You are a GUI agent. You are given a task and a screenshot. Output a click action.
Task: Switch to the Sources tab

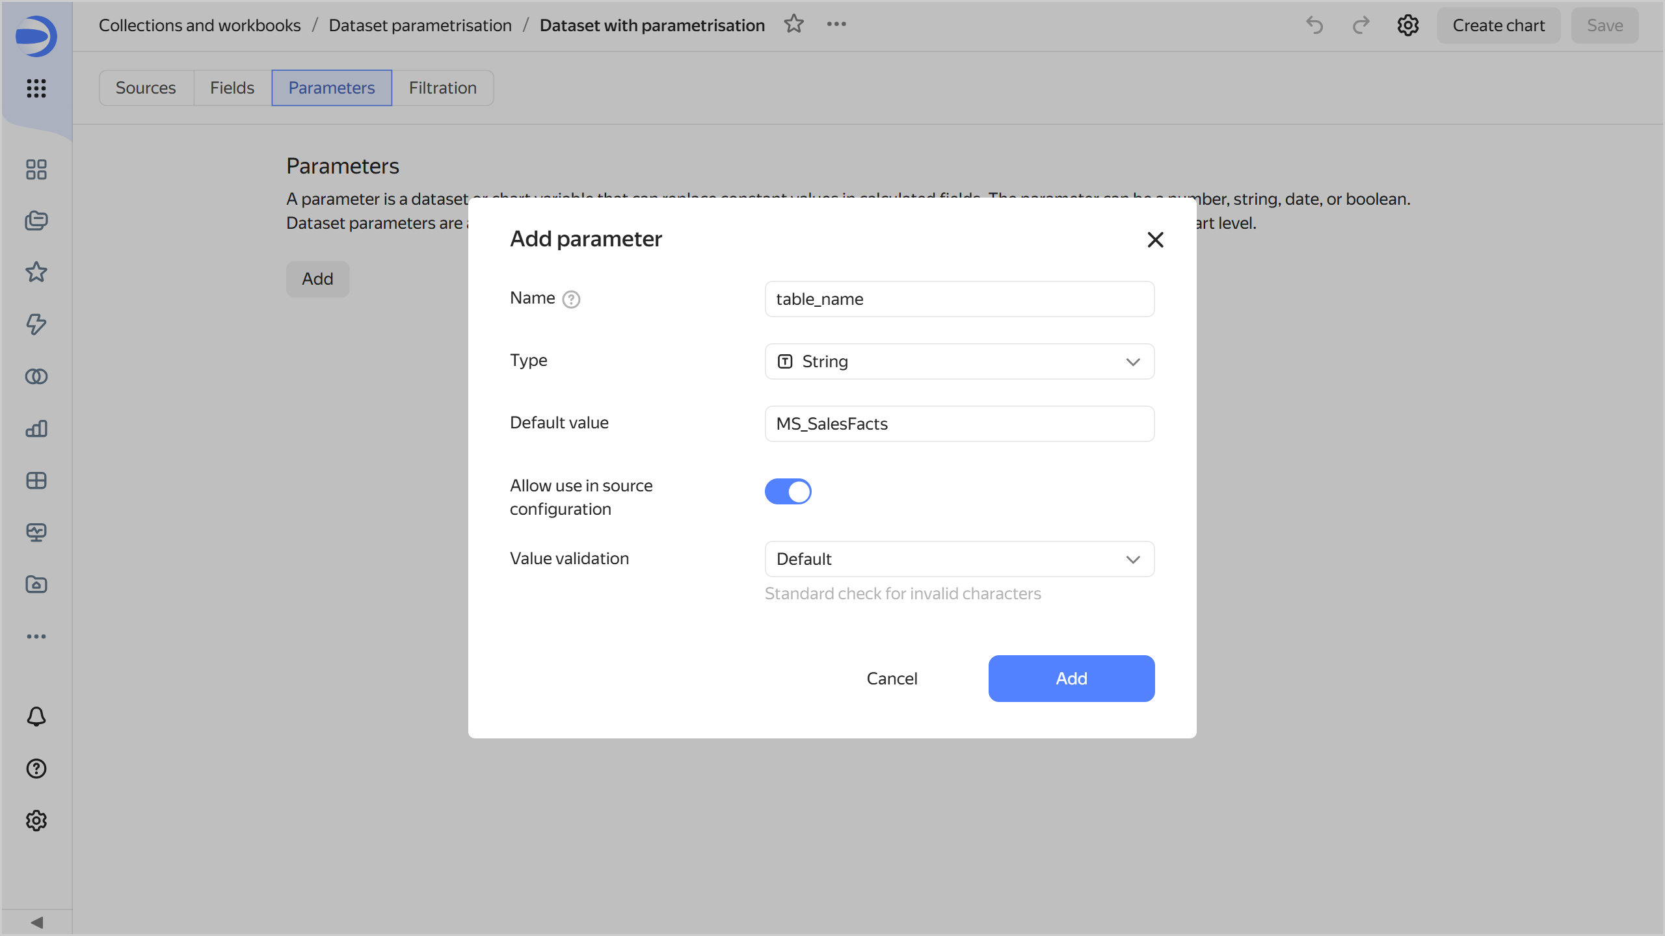click(146, 88)
